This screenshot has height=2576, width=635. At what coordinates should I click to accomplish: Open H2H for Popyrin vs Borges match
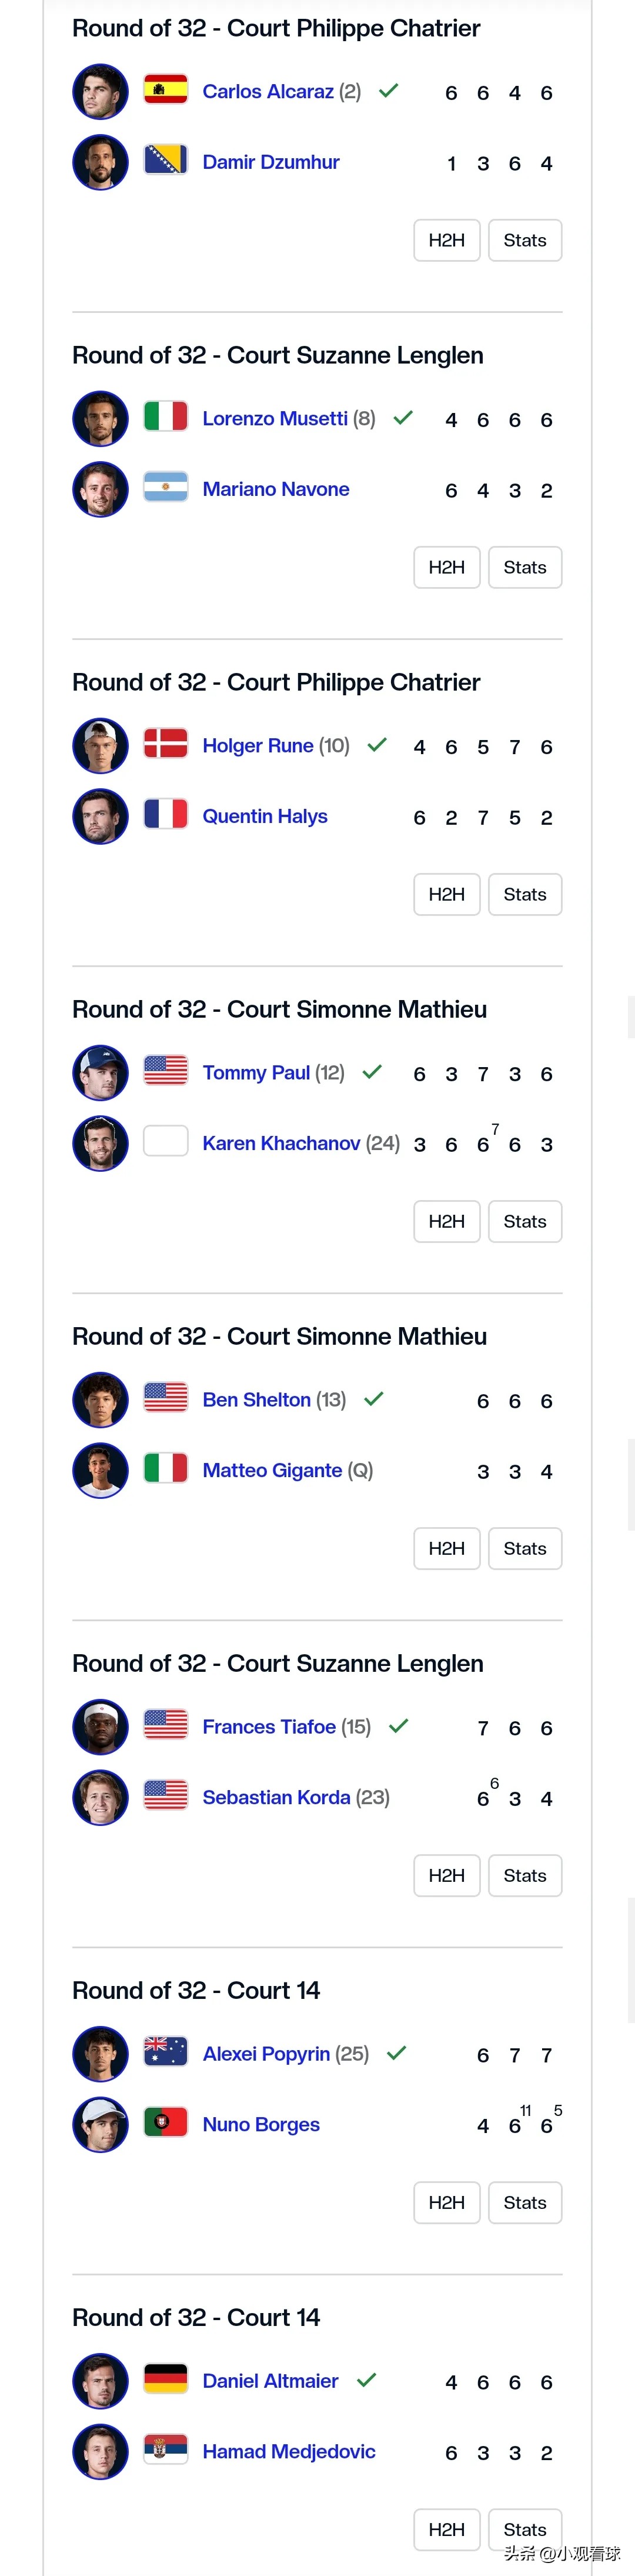point(447,2202)
